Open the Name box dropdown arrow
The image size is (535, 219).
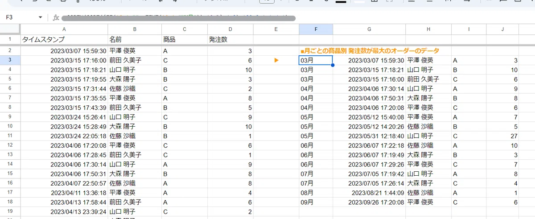click(x=41, y=17)
